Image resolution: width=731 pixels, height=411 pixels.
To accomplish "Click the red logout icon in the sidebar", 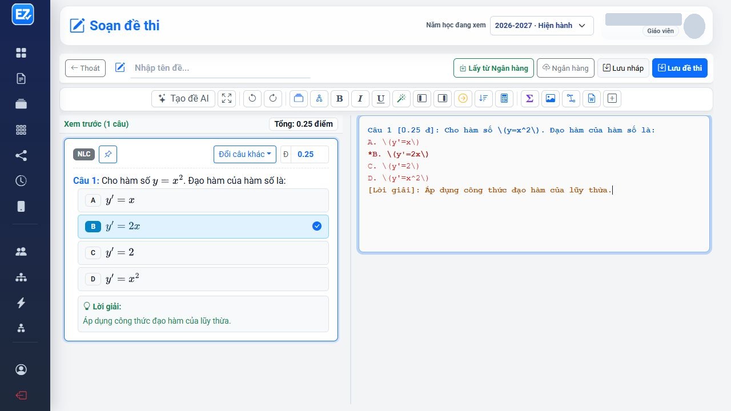I will pyautogui.click(x=21, y=396).
